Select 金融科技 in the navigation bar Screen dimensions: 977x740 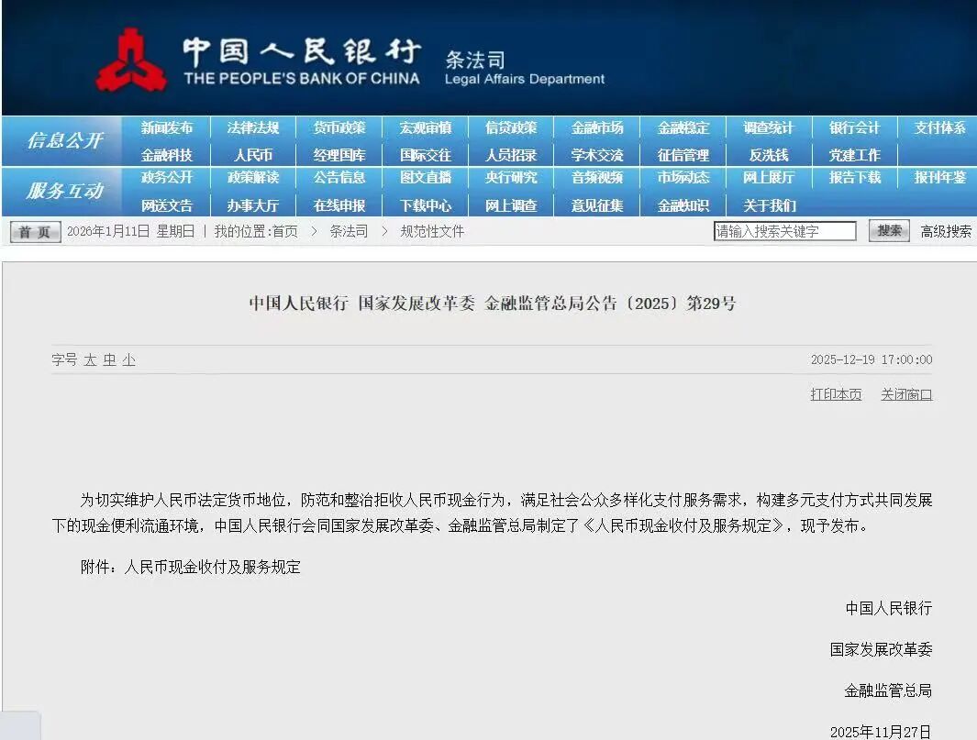tap(167, 154)
